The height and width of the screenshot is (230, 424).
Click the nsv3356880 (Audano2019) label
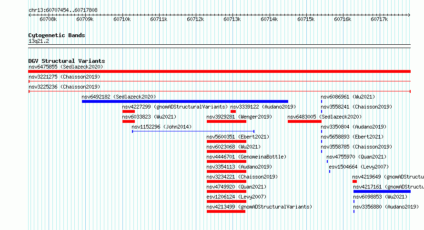[x=386, y=207]
